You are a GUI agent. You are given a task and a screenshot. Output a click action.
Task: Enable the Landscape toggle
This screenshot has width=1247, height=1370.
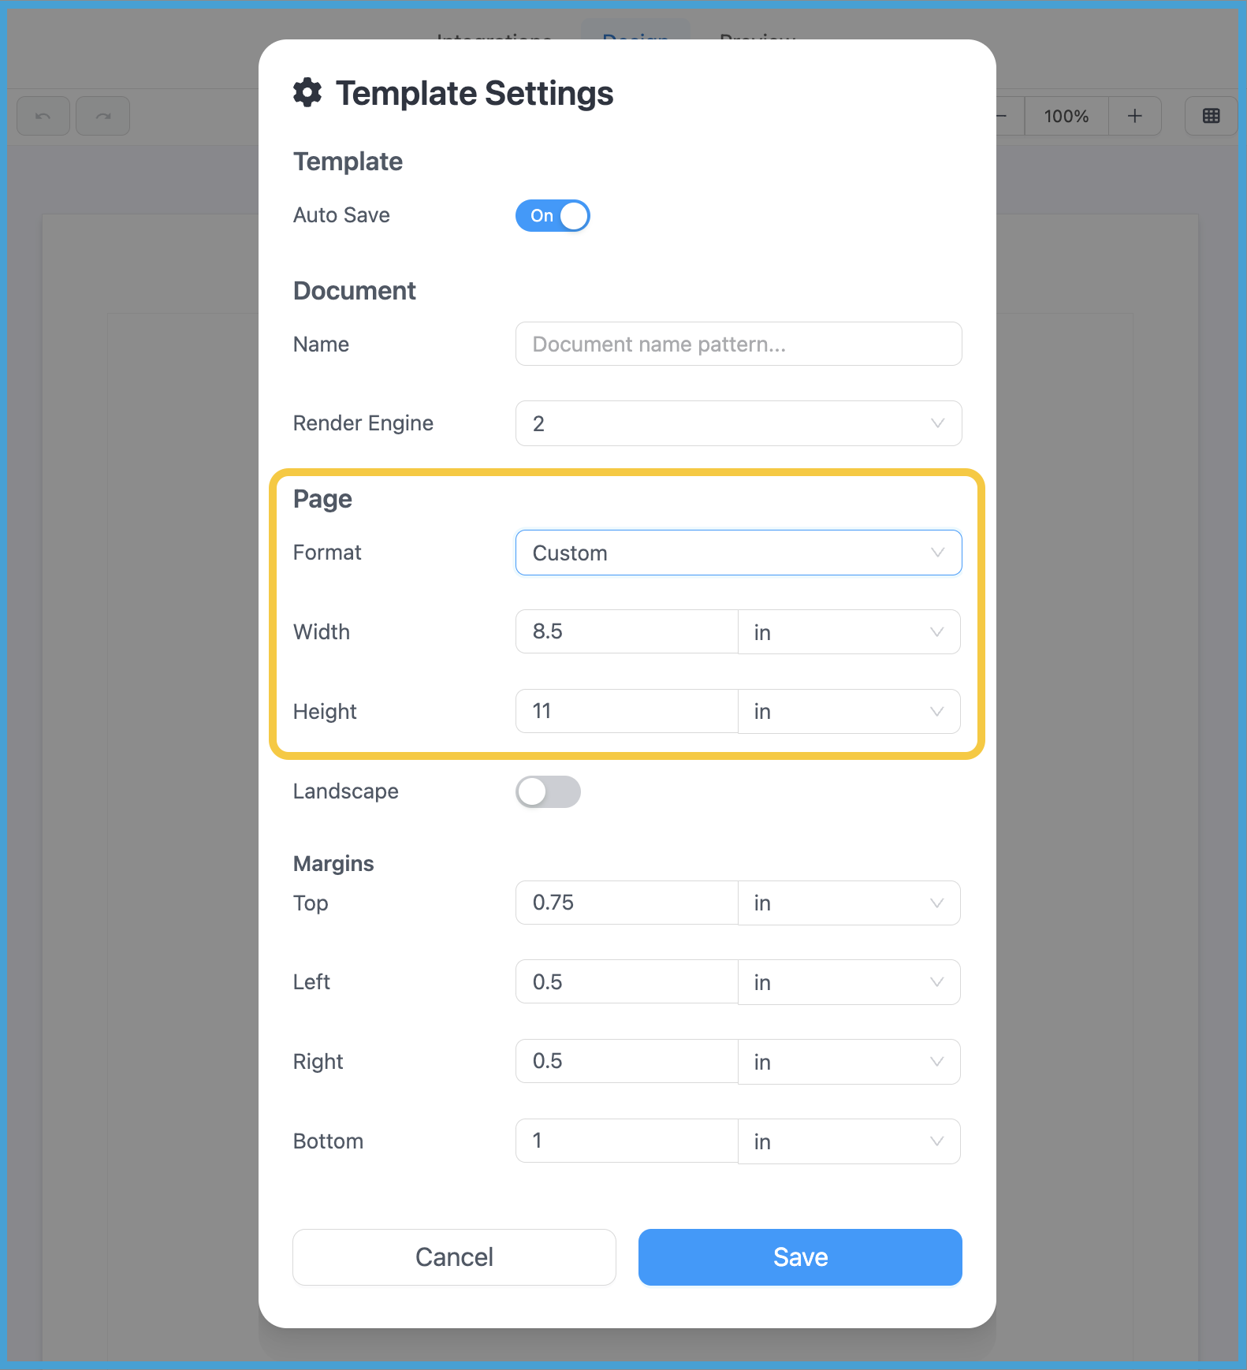548,791
